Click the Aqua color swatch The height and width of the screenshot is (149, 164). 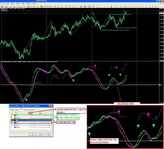[x=15, y=125]
